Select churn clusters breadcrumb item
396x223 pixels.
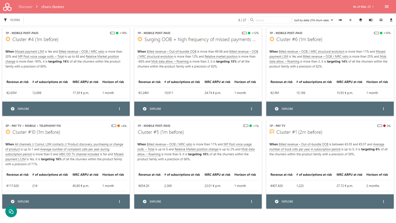coord(53,7)
